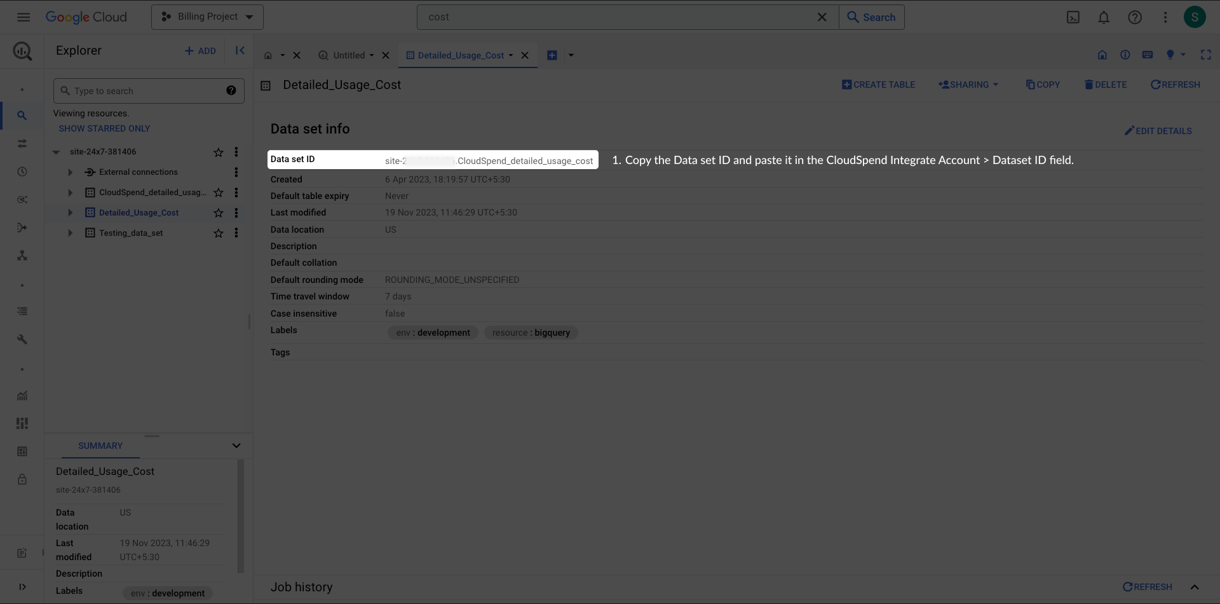Switch to the Untitled query tab
The image size is (1220, 604).
tap(348, 55)
